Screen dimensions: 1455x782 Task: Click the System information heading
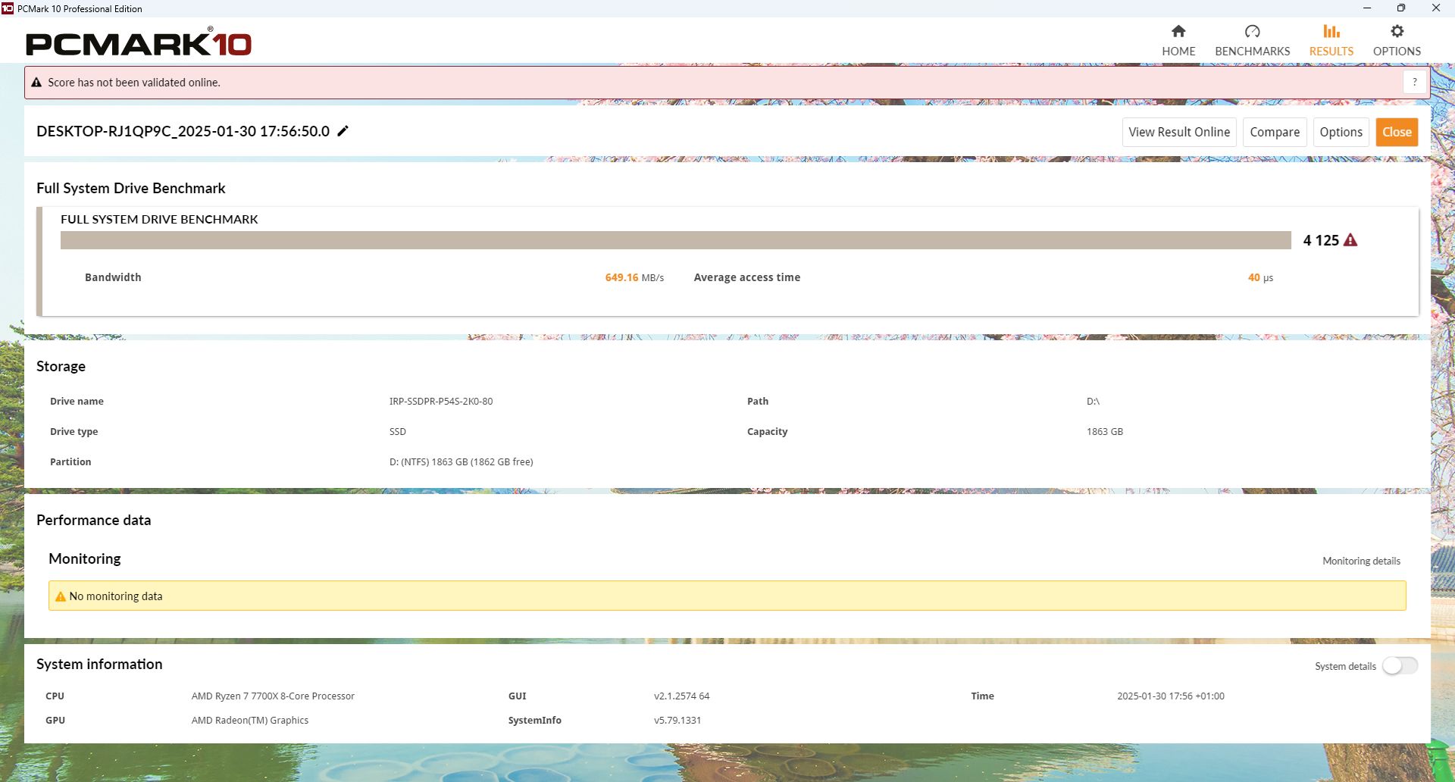[99, 664]
